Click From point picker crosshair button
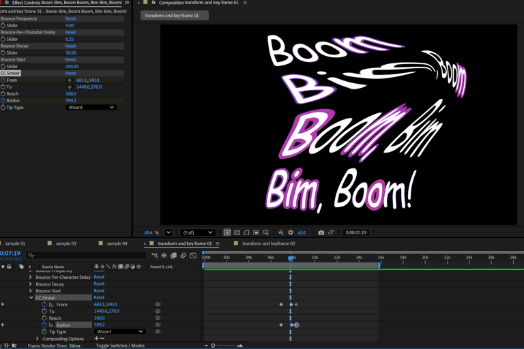 (x=70, y=80)
